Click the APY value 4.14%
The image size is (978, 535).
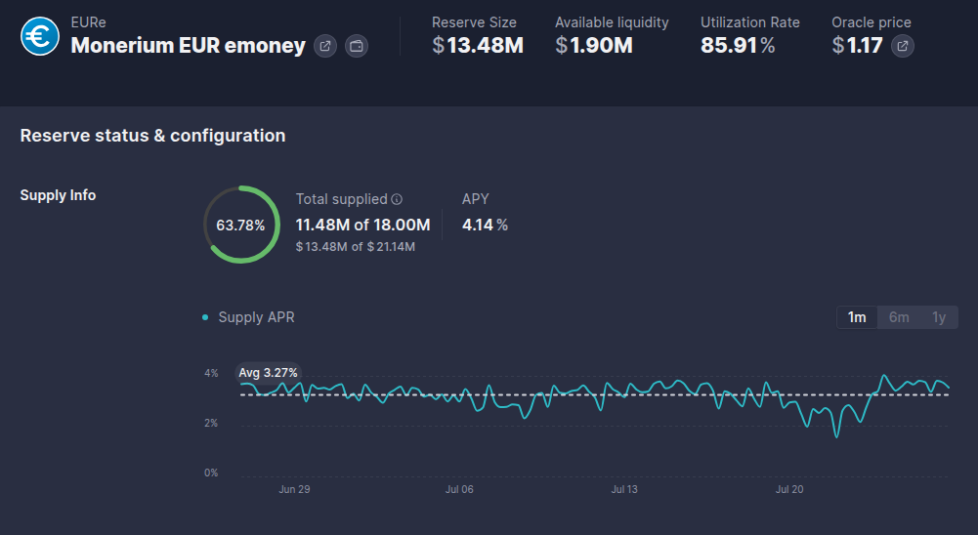(x=486, y=226)
